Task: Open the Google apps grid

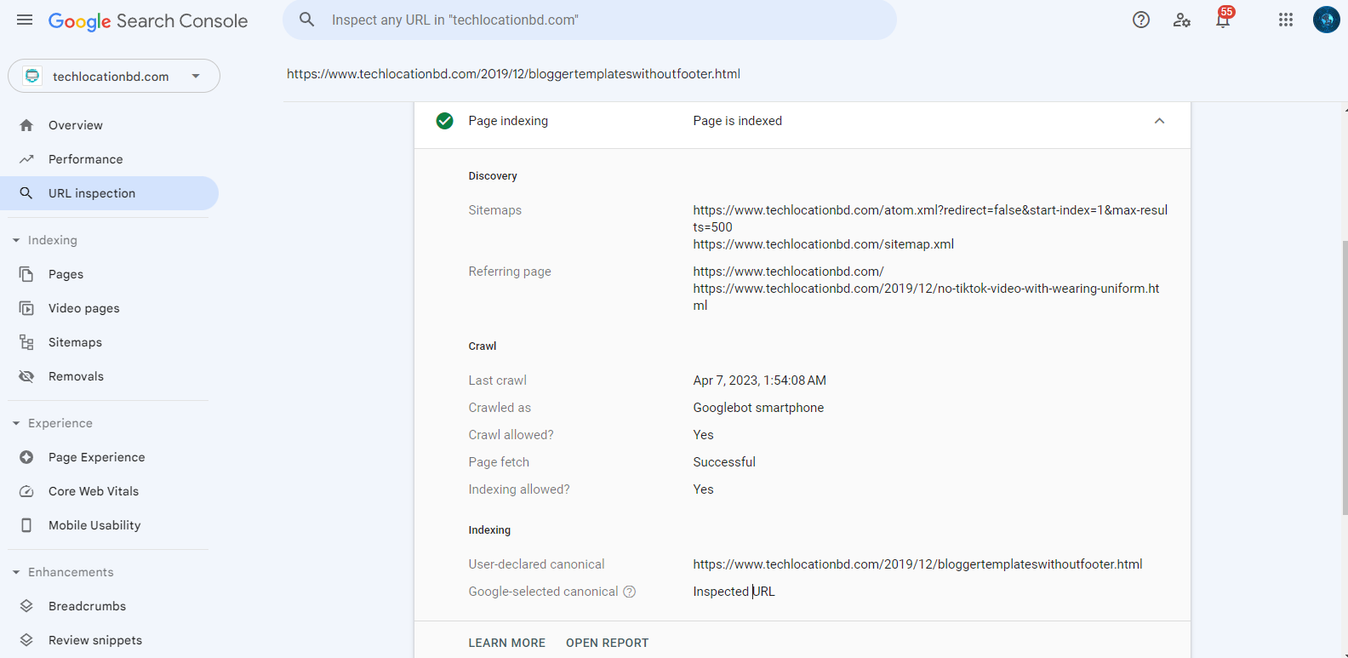Action: pyautogui.click(x=1286, y=20)
